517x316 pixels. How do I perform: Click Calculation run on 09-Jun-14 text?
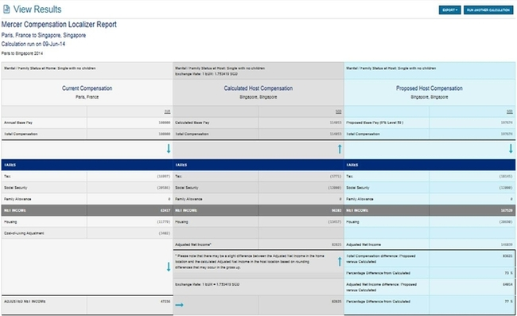pyautogui.click(x=33, y=44)
